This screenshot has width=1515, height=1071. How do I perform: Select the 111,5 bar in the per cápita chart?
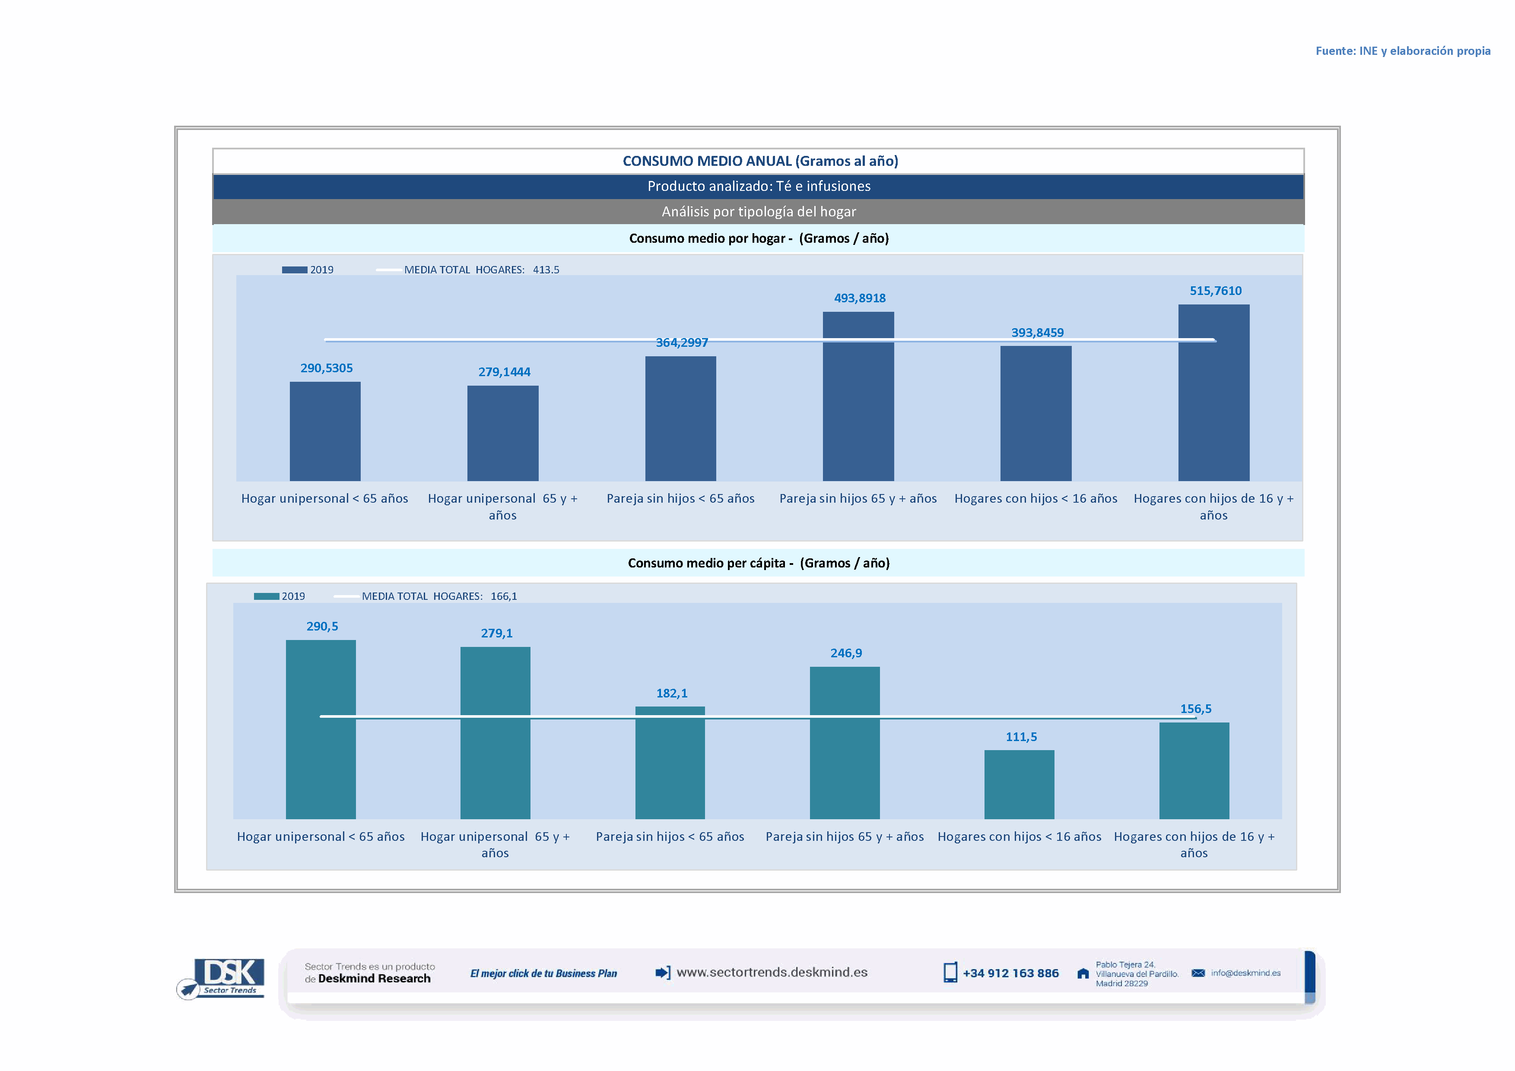(1019, 784)
